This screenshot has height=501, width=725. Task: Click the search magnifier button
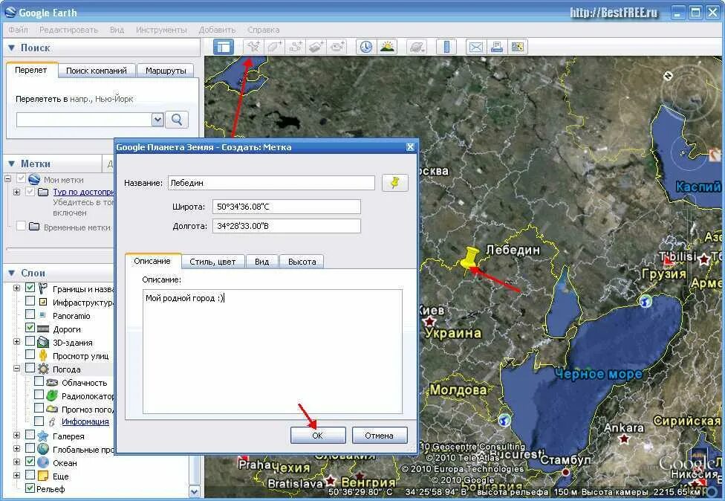(177, 120)
